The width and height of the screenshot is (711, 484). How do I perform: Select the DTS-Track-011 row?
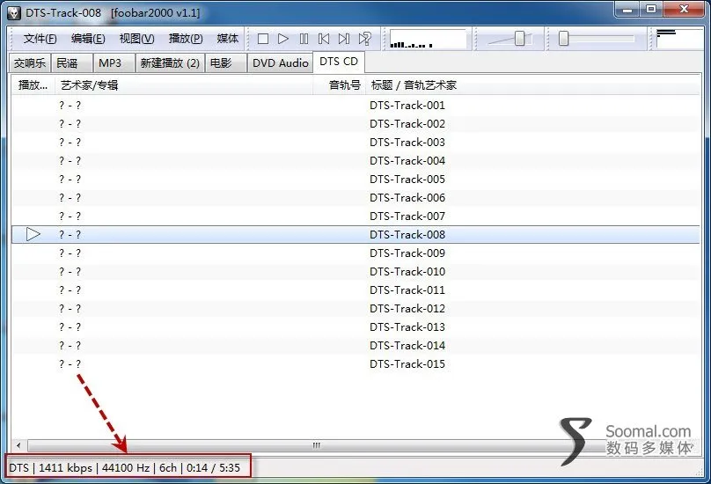(x=355, y=290)
